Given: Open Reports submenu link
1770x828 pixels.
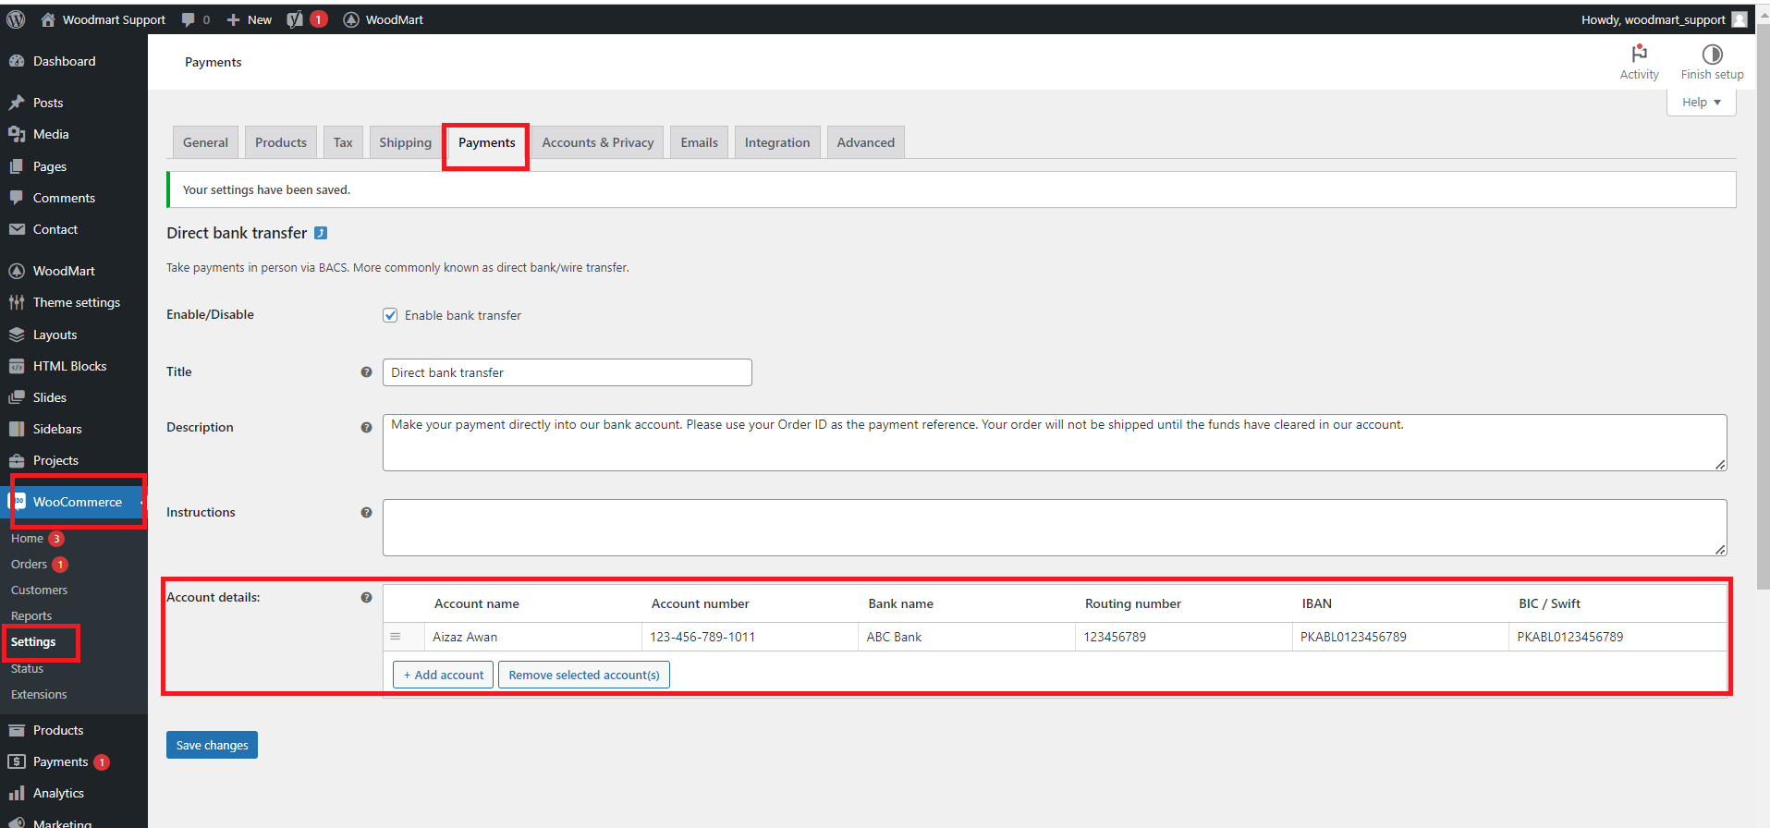Looking at the screenshot, I should (x=31, y=615).
